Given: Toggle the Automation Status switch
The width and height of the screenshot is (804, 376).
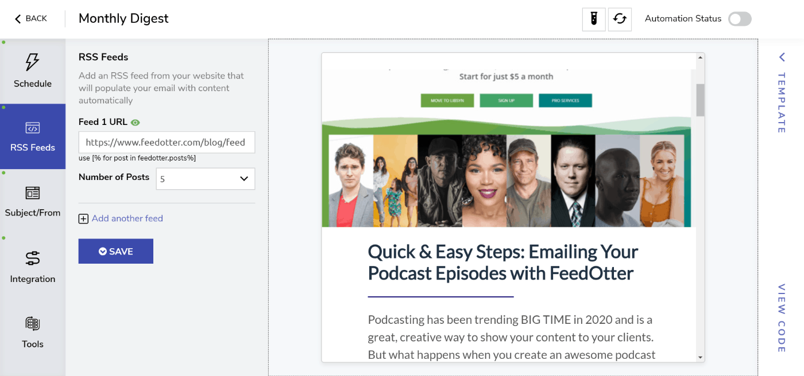Looking at the screenshot, I should 740,19.
